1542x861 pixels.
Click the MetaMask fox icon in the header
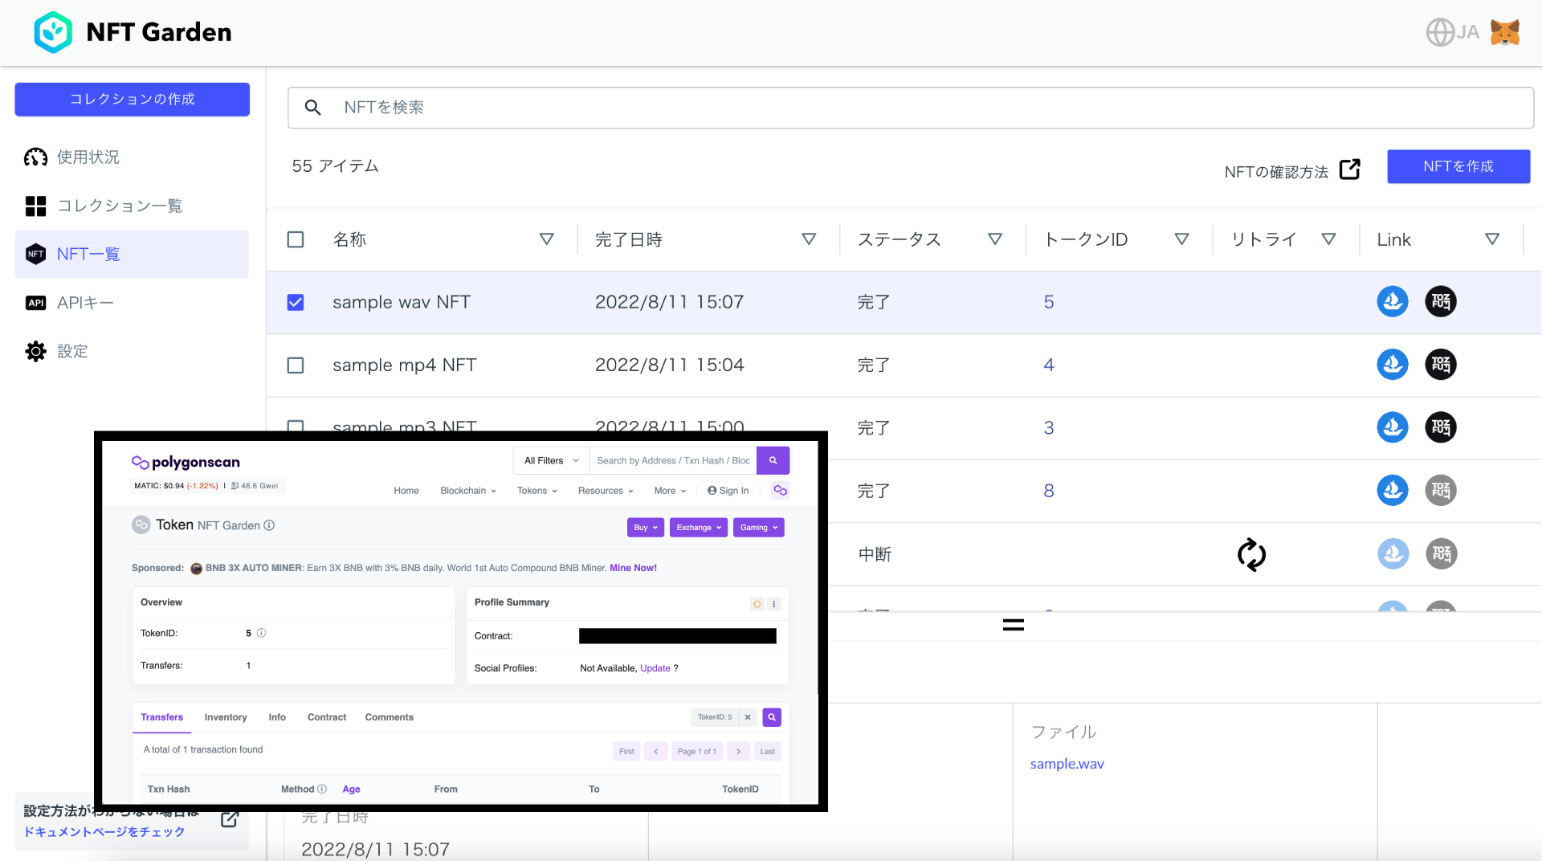(x=1504, y=32)
